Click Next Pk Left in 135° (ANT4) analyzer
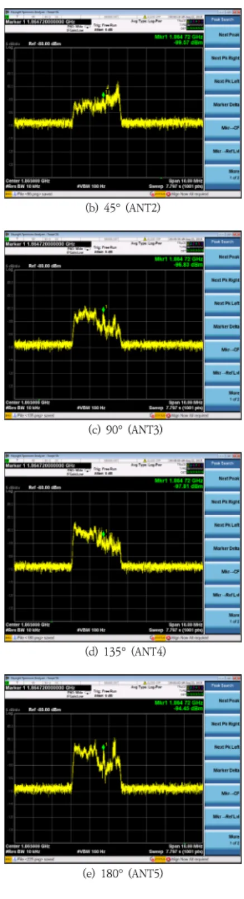The width and height of the screenshot is (244, 899). 223,525
